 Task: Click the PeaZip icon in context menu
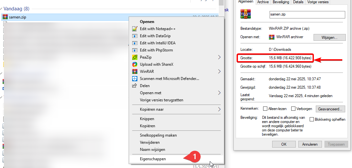pos(135,57)
